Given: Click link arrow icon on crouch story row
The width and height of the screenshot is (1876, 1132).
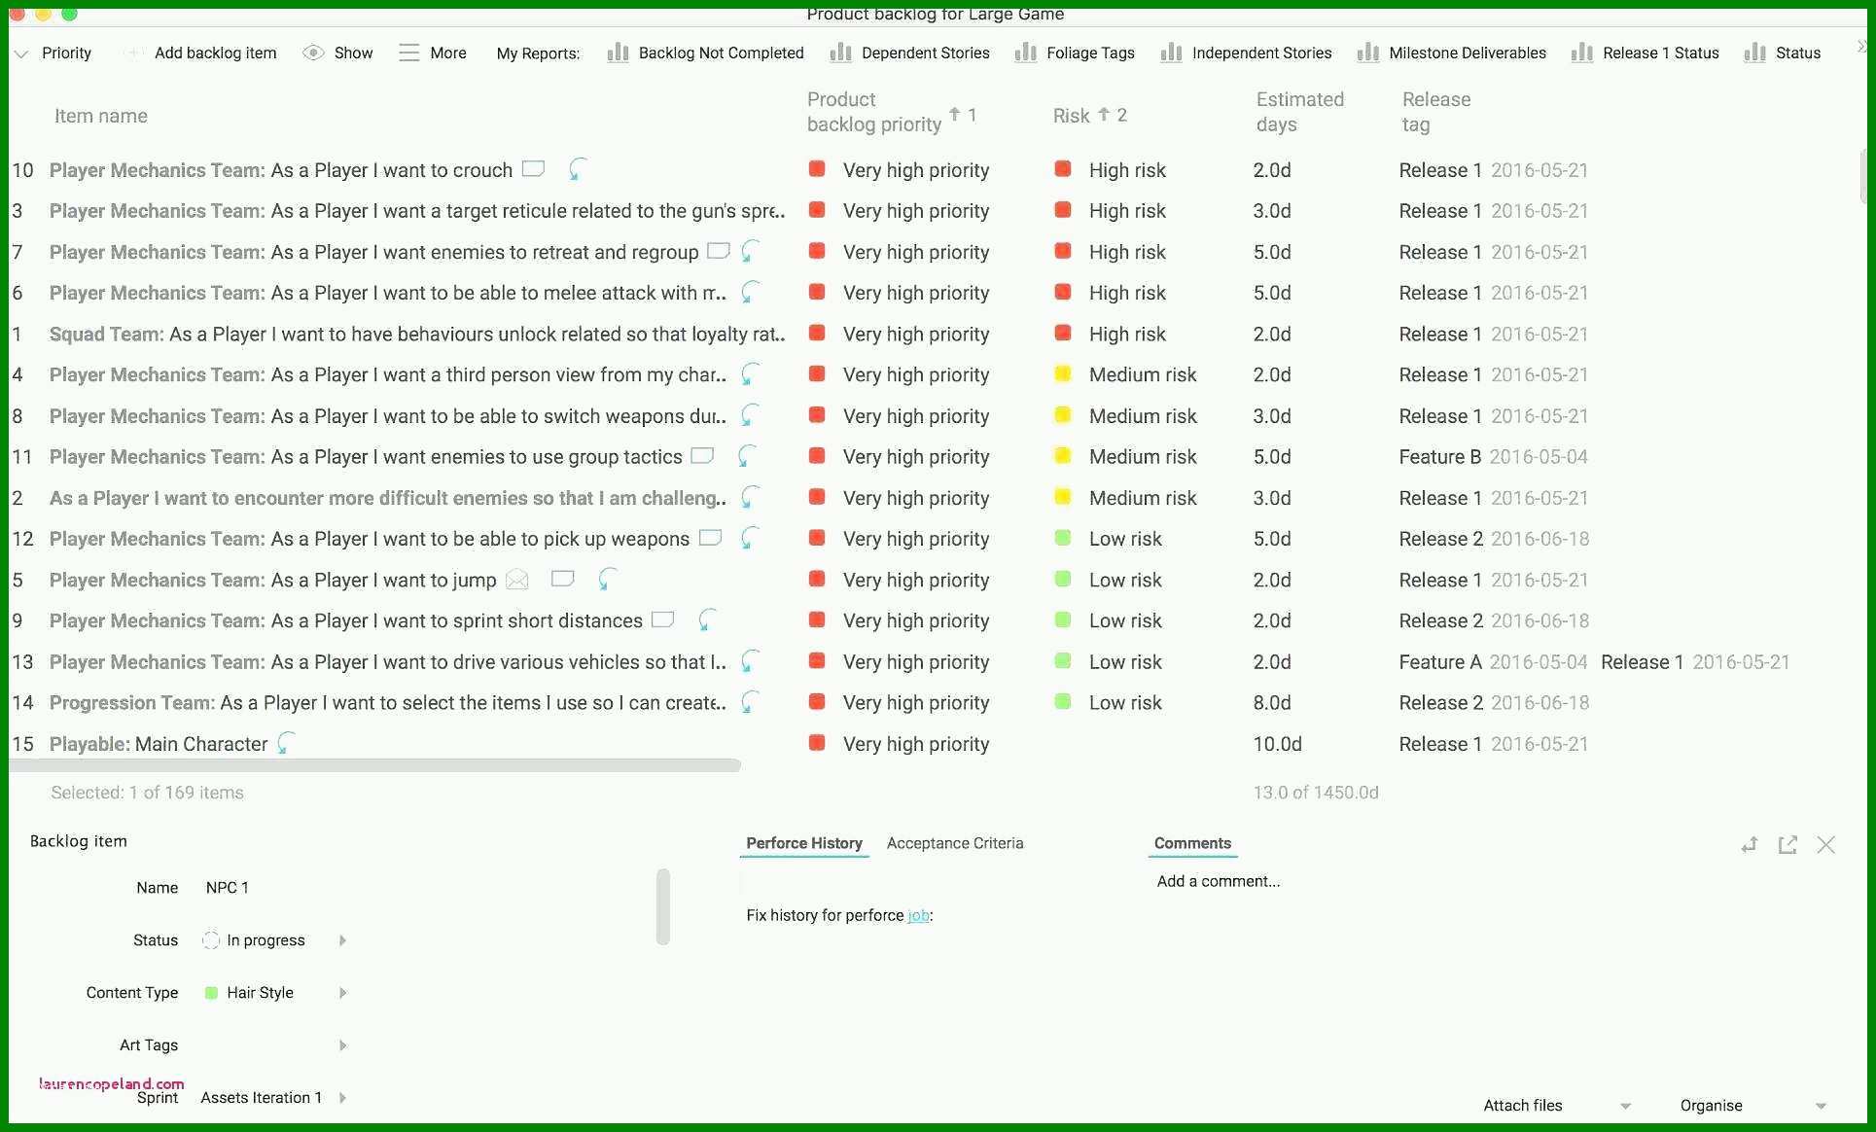Looking at the screenshot, I should coord(577,169).
